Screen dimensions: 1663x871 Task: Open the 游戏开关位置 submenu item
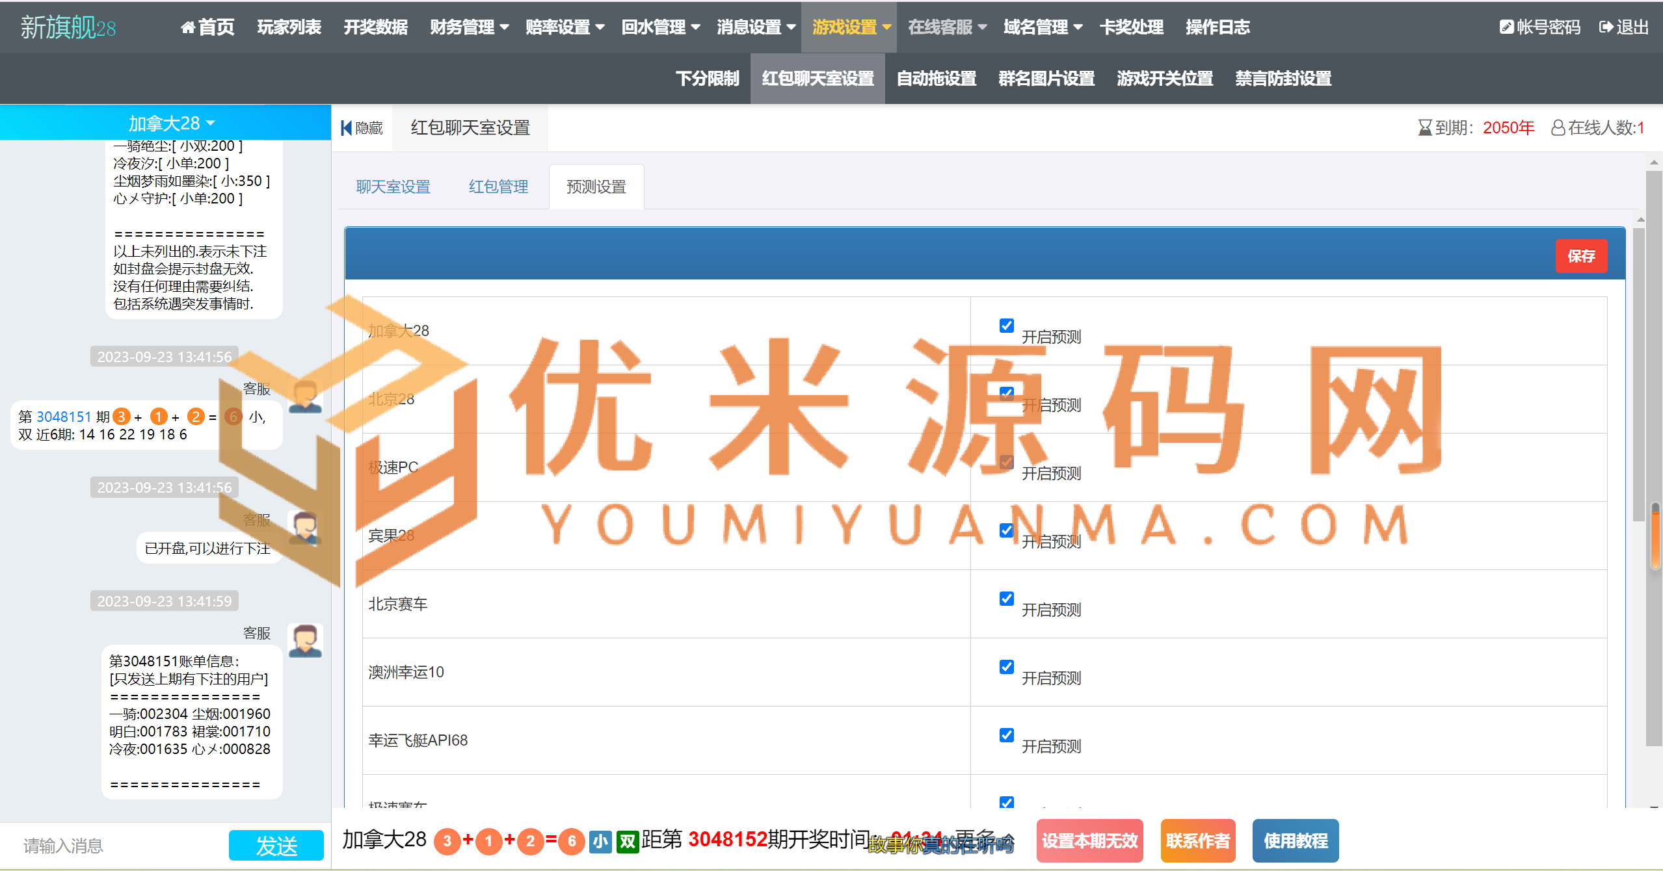point(1165,79)
